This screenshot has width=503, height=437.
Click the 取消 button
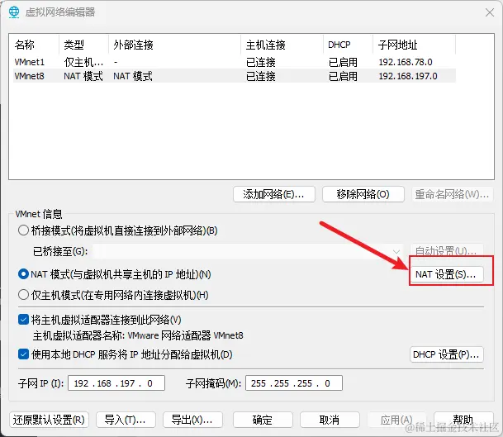tap(330, 420)
